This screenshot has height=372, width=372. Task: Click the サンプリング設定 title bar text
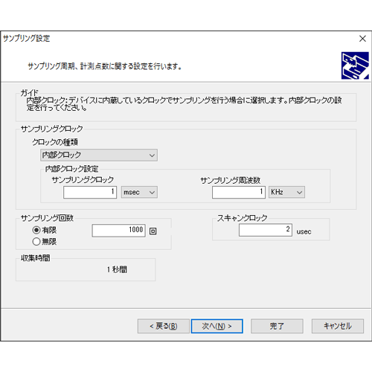(x=26, y=38)
